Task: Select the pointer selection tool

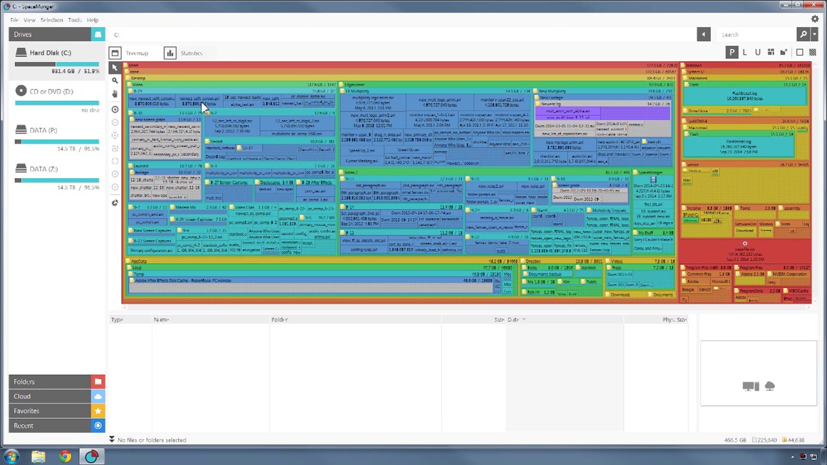Action: [115, 68]
